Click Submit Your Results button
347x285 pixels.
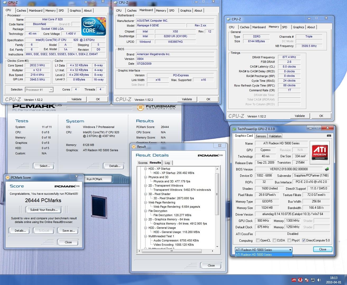tap(44, 210)
